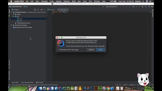Open Illustrator from the Dock
162x91 pixels.
click(96, 88)
